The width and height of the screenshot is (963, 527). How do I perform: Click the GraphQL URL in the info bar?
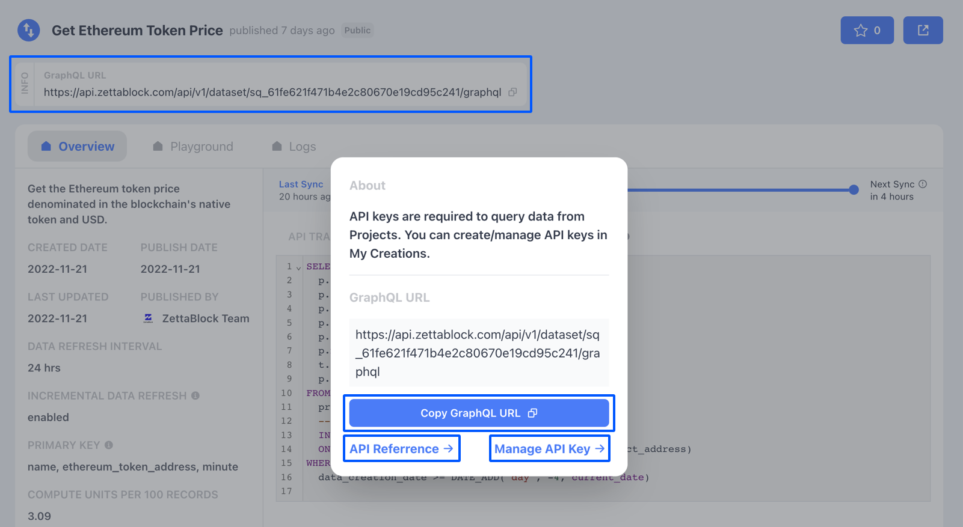[x=272, y=92]
